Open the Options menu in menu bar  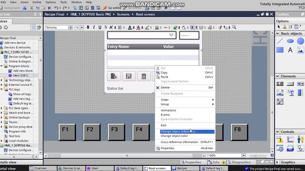[x=51, y=2]
